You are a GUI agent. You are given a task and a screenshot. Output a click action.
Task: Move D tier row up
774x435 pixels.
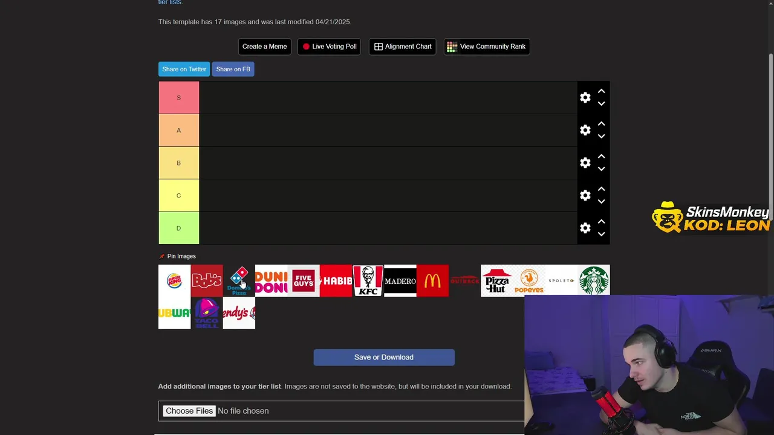pyautogui.click(x=601, y=222)
